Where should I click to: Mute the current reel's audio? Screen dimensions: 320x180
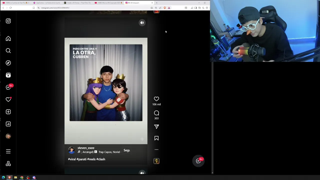click(x=142, y=23)
